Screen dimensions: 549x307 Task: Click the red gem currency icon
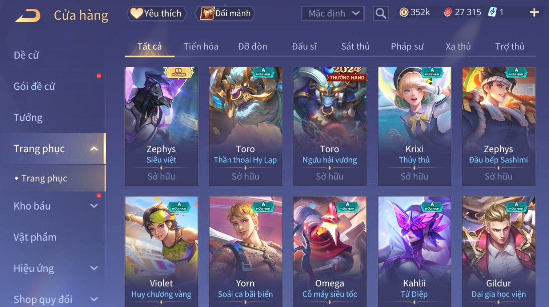448,12
